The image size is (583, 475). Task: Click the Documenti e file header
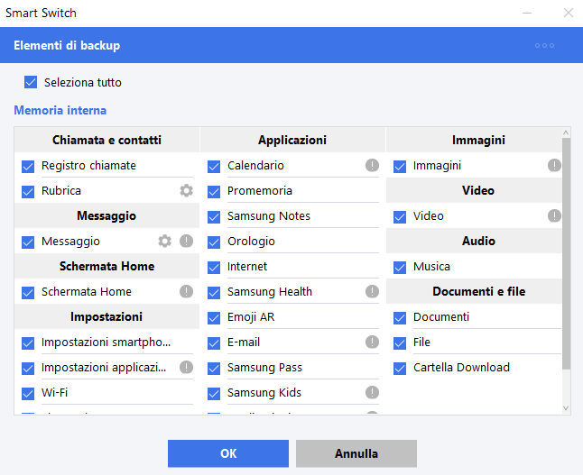[474, 291]
